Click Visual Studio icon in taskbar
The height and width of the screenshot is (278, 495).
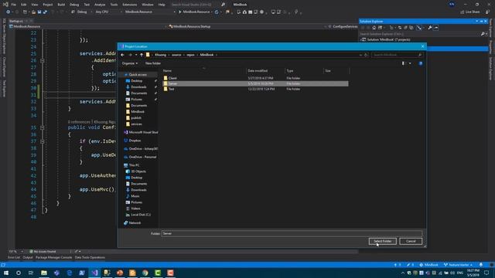[x=94, y=273]
